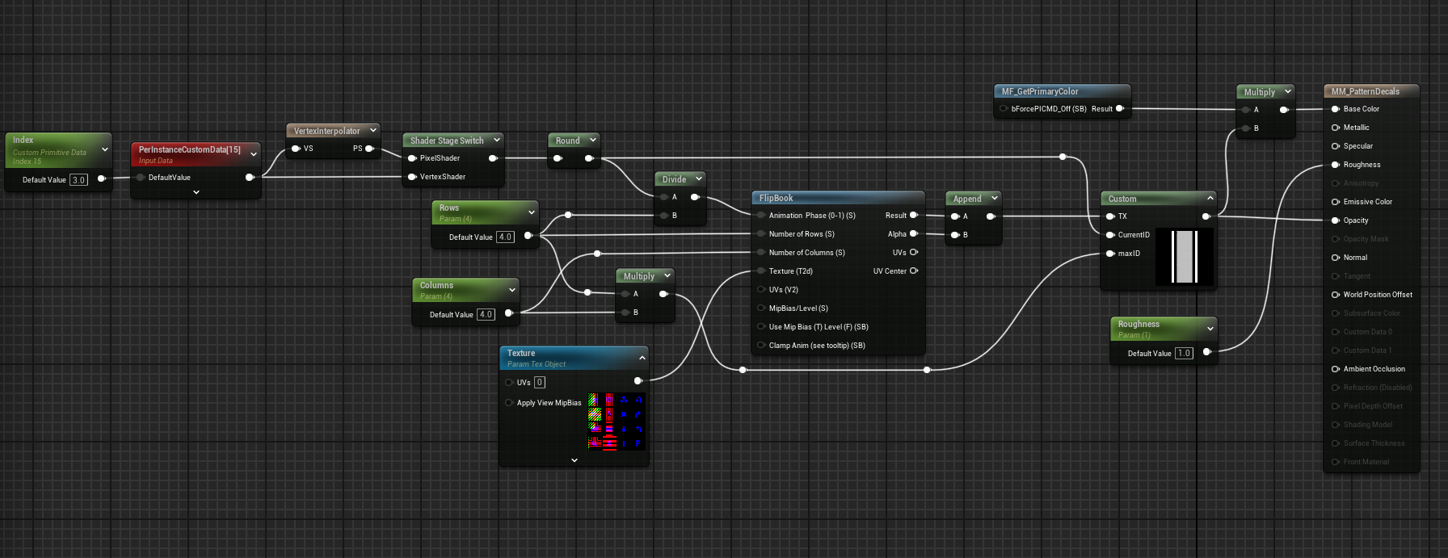Screen dimensions: 1448x558
Task: Collapse the Custom node using its header arrow
Action: pyautogui.click(x=1210, y=199)
